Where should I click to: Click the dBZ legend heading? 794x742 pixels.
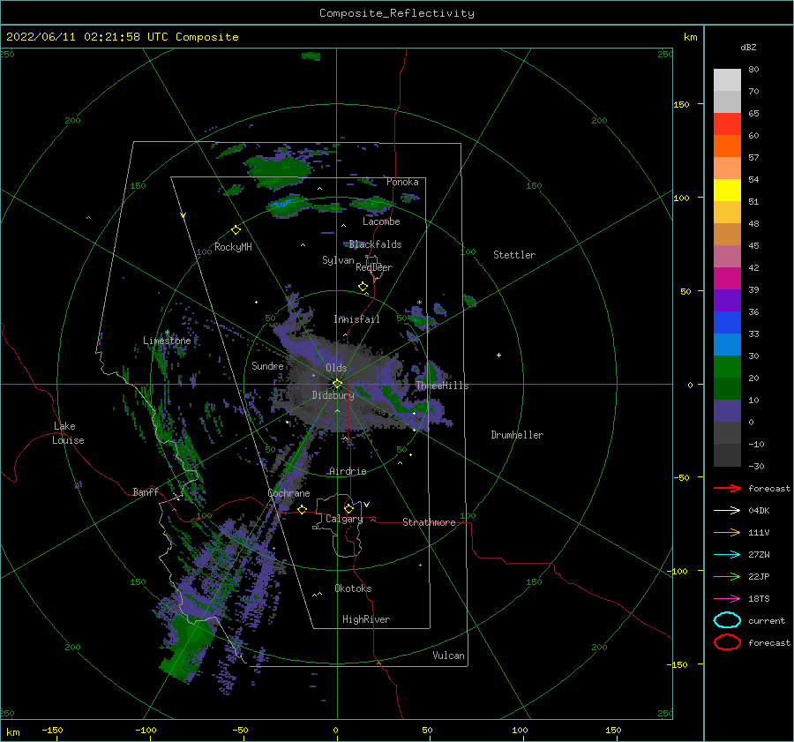point(748,47)
